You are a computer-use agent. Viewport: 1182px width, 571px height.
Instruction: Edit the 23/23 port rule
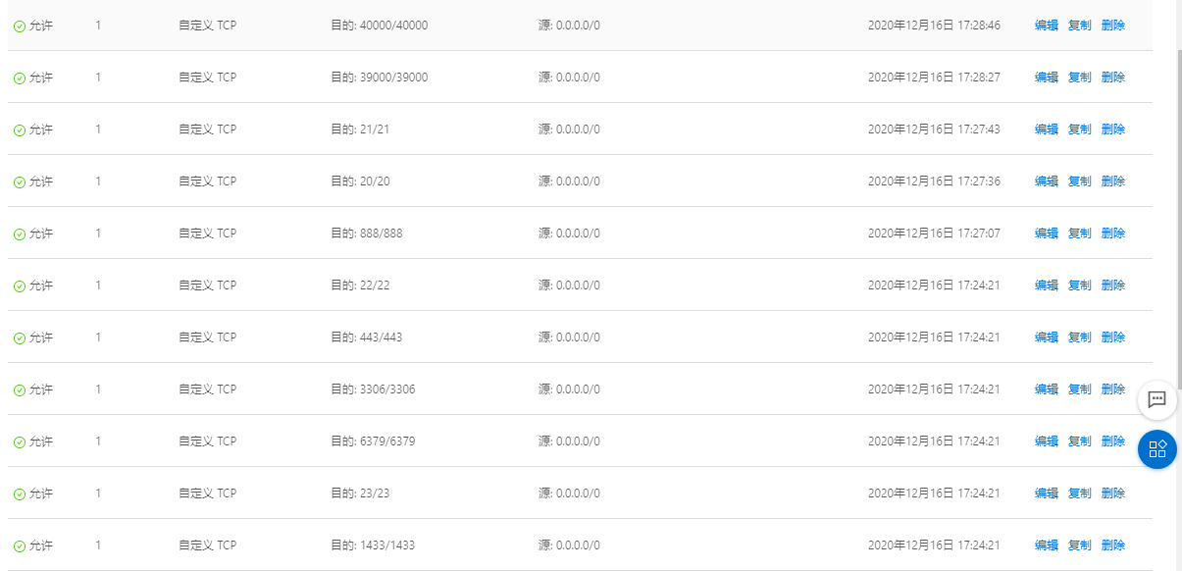click(x=1046, y=493)
